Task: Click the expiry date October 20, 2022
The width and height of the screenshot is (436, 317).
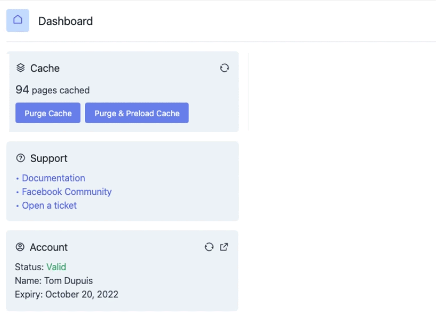Action: [x=82, y=294]
